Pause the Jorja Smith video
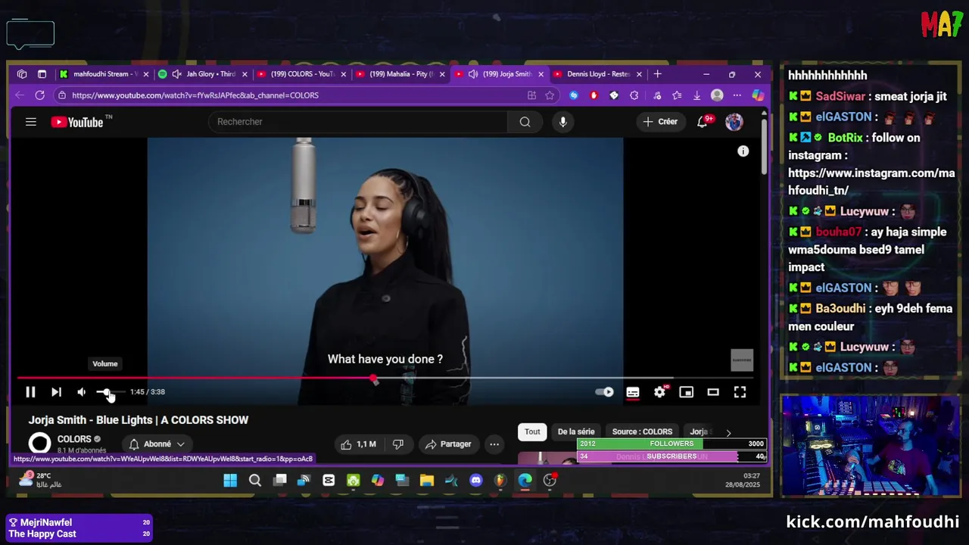This screenshot has width=969, height=545. click(x=30, y=391)
